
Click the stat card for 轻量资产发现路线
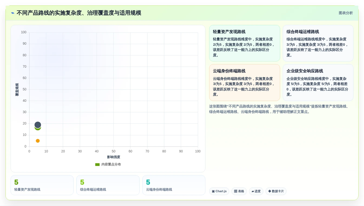(42, 185)
